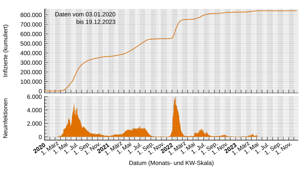Select the flat plateau just before the steep jump
The image size is (300, 169).
click(160, 39)
